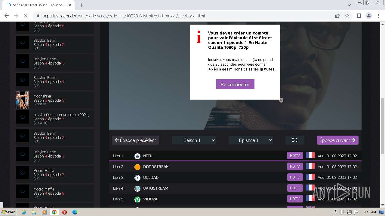385x216 pixels.
Task: Click the Se connecter button
Action: (235, 84)
